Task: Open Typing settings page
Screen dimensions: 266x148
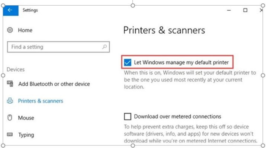Action: (x=26, y=135)
